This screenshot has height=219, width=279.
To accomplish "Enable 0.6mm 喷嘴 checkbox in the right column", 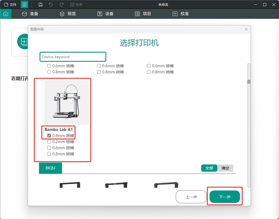I will point(149,66).
